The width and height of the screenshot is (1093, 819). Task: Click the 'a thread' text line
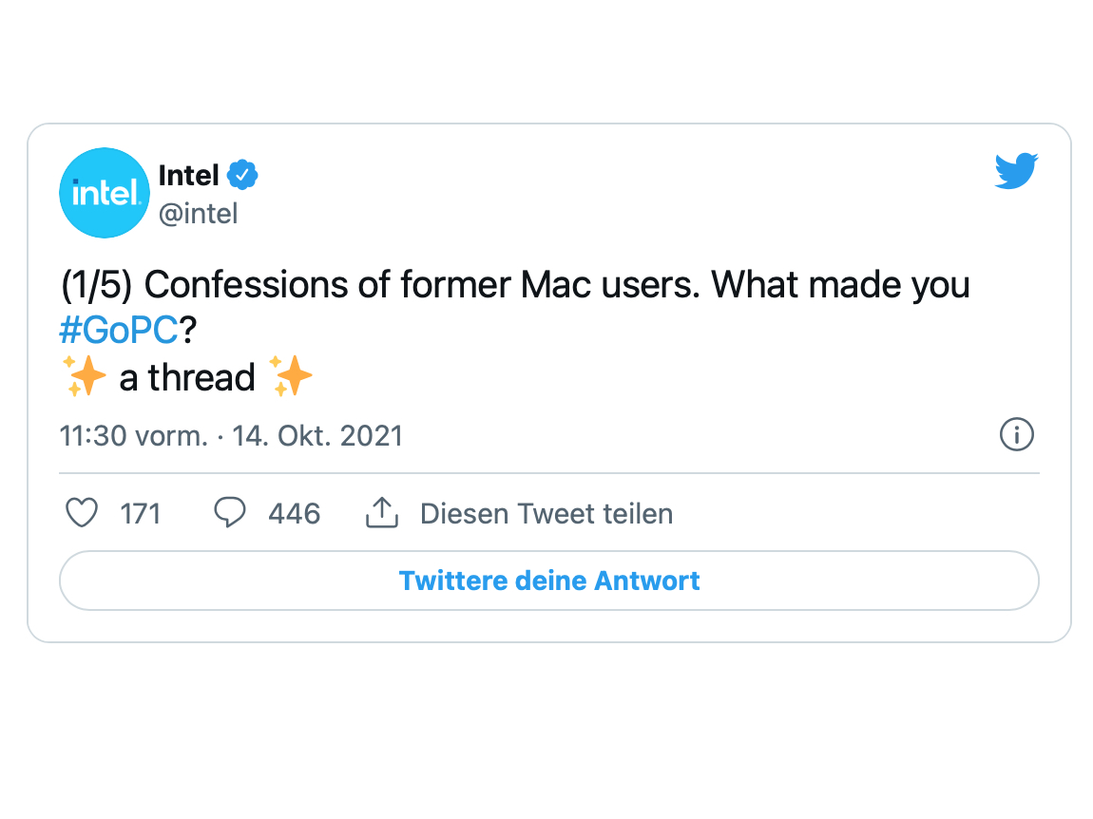click(x=187, y=378)
